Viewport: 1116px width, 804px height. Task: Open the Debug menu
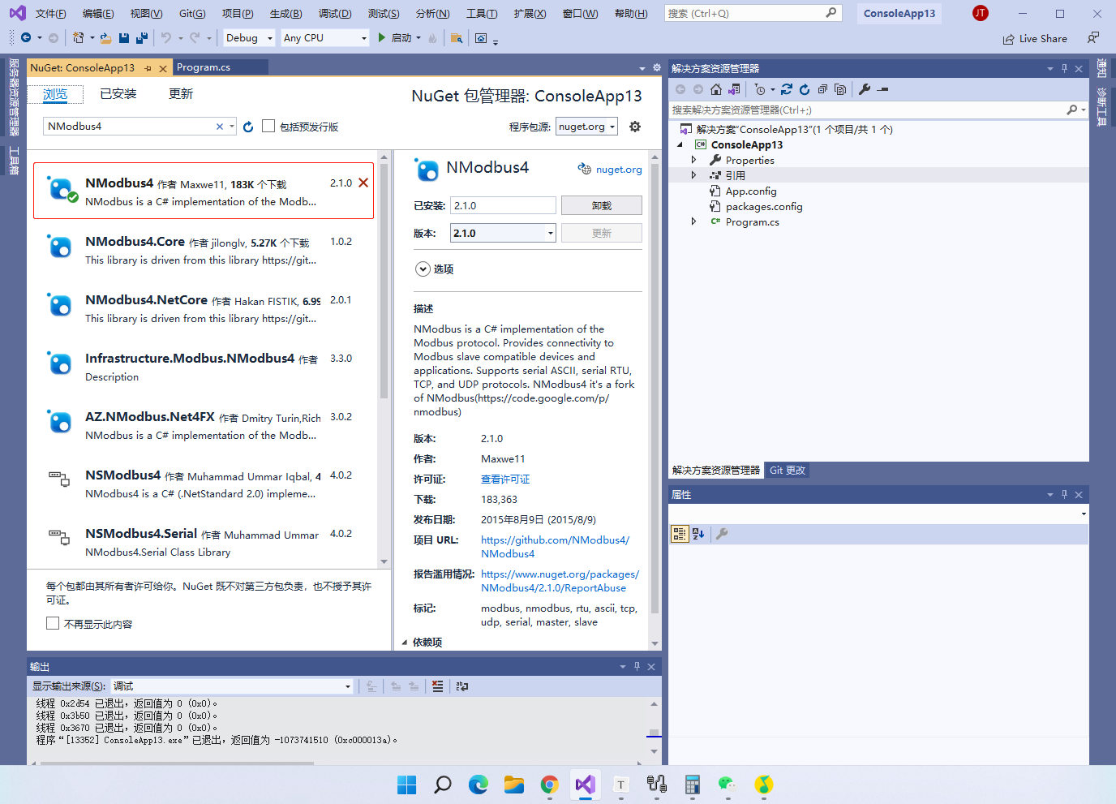pyautogui.click(x=335, y=14)
